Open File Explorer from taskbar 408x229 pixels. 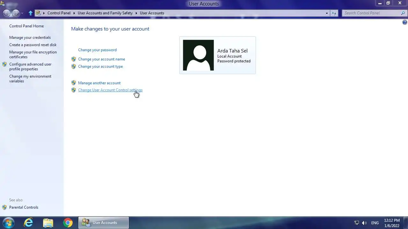click(48, 223)
